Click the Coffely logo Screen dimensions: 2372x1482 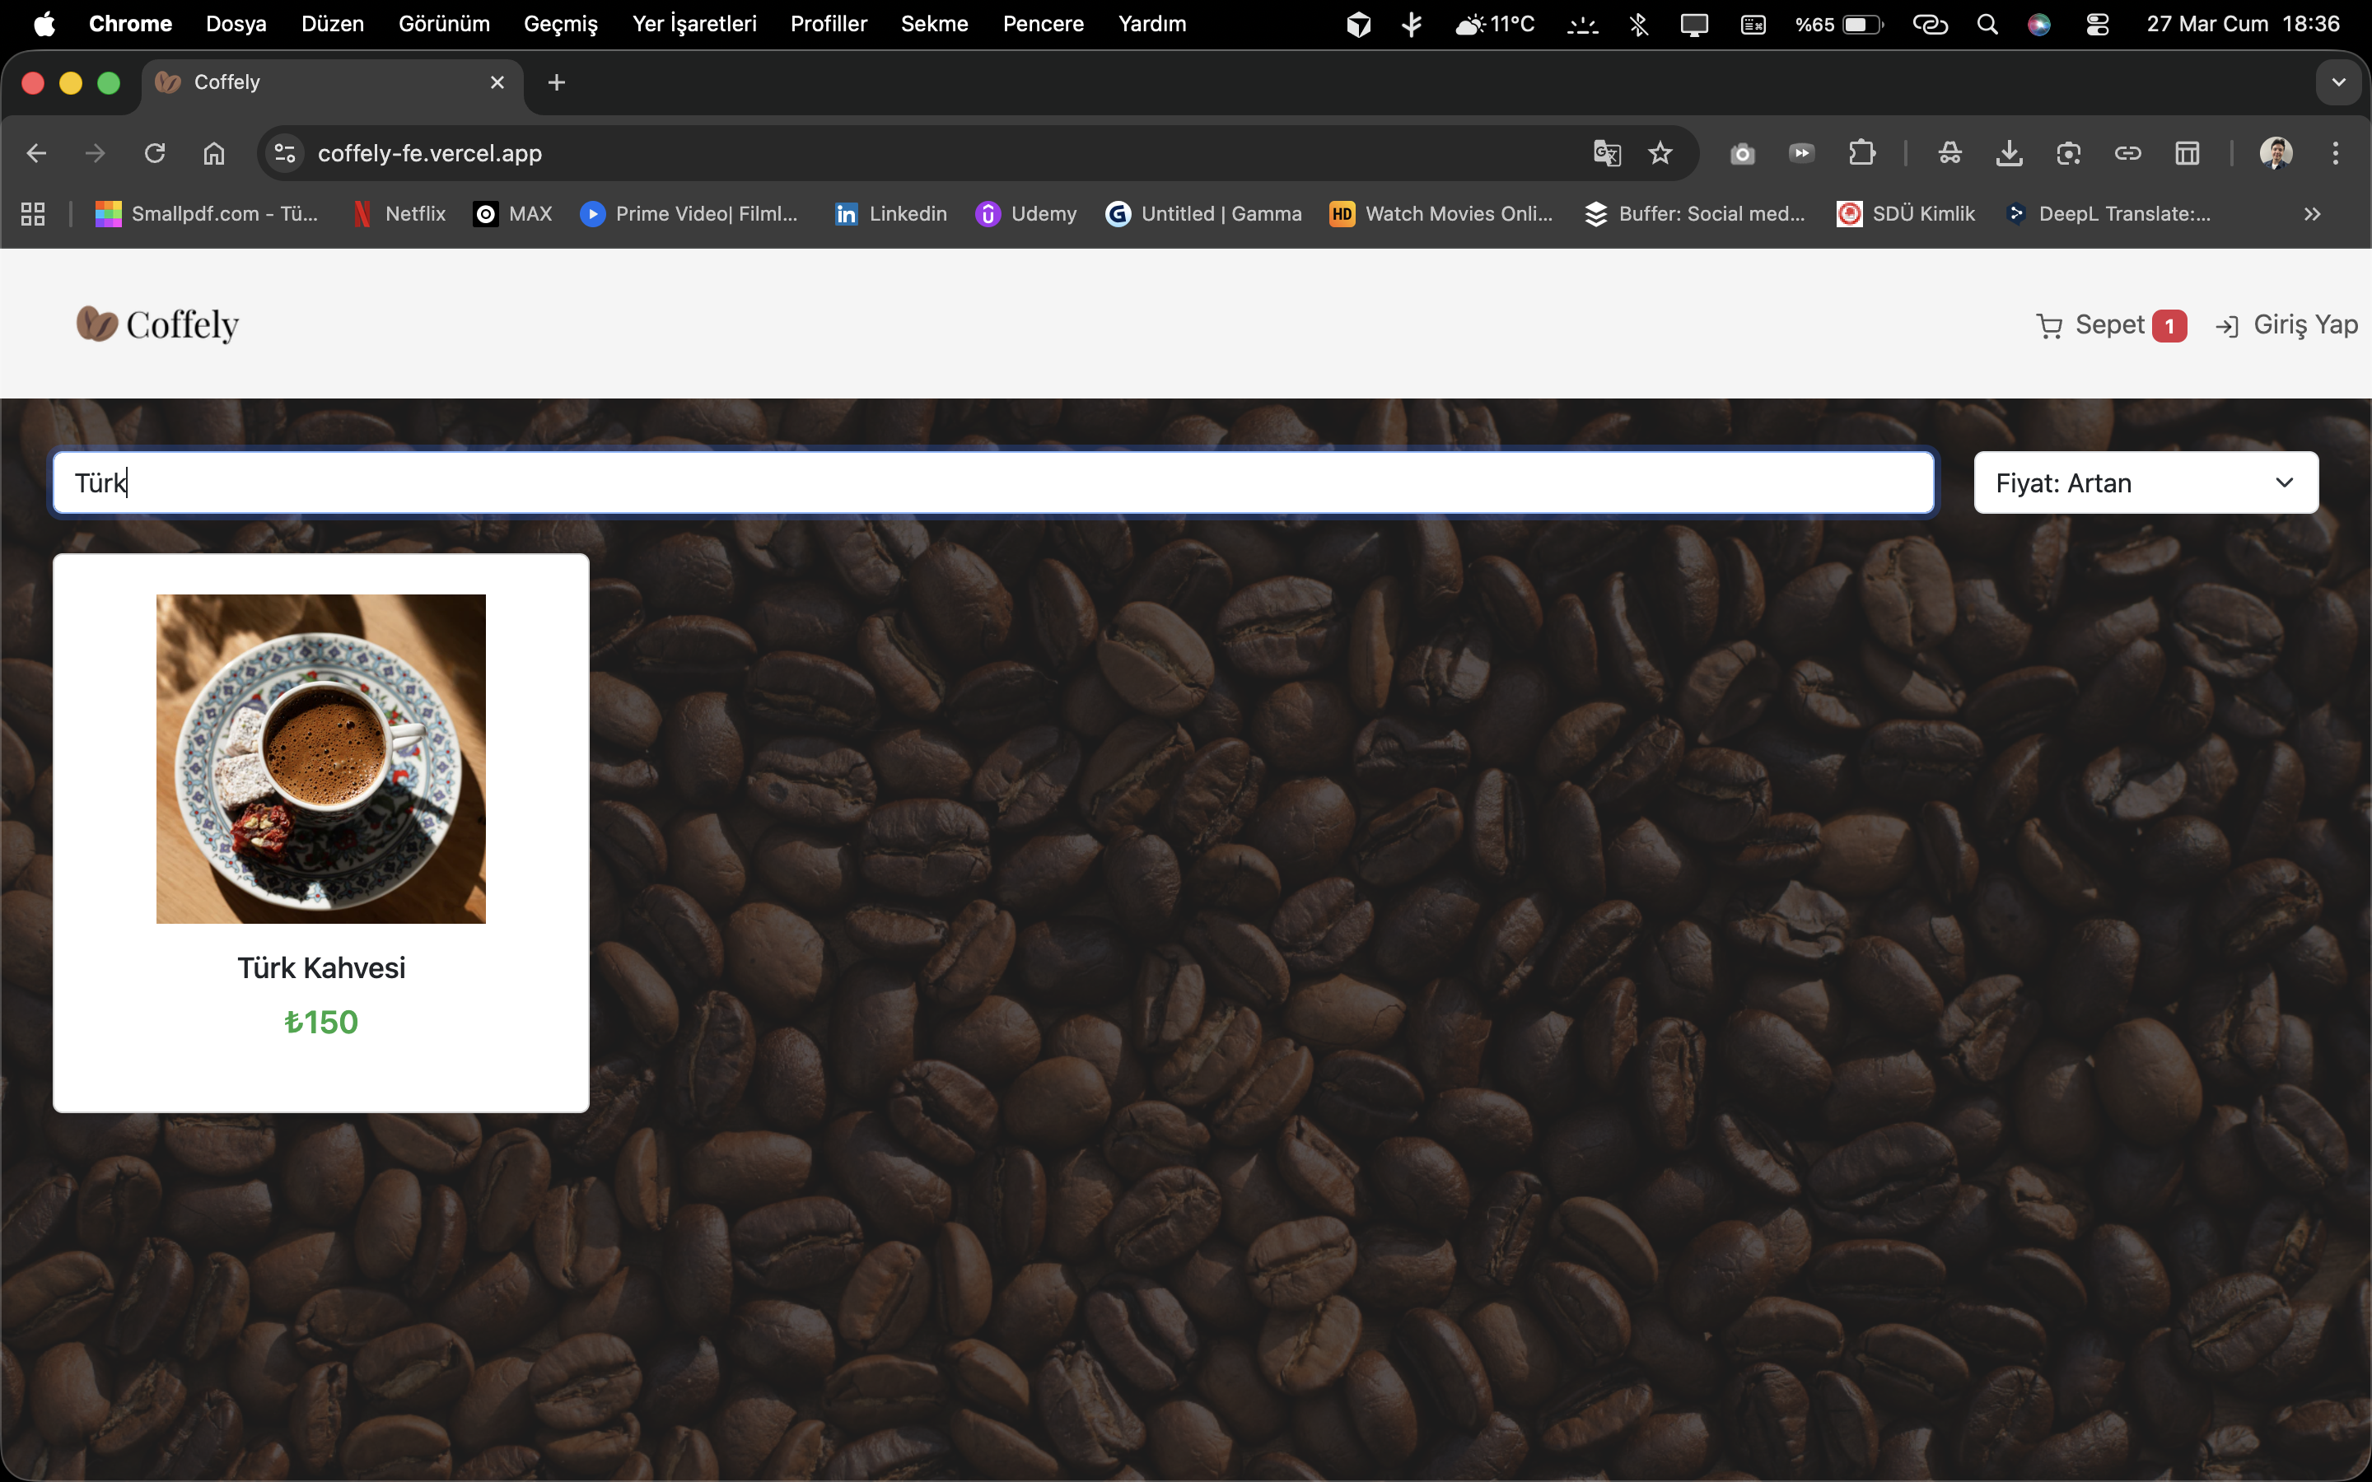click(158, 324)
